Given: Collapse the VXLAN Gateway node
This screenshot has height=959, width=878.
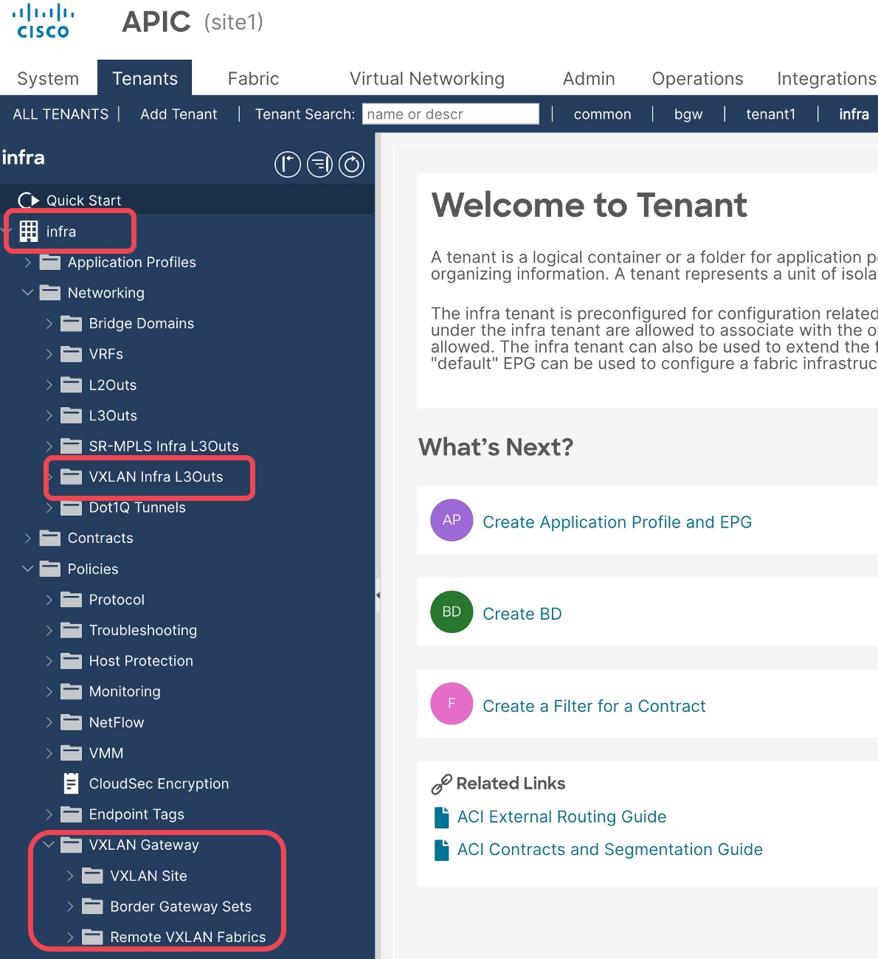Looking at the screenshot, I should click(x=49, y=845).
